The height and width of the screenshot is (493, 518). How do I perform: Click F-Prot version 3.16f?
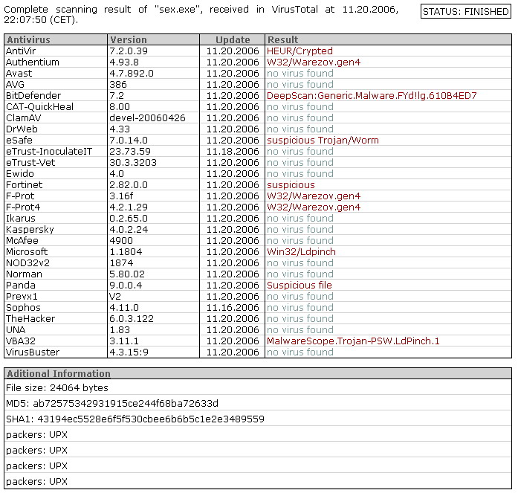coord(121,196)
